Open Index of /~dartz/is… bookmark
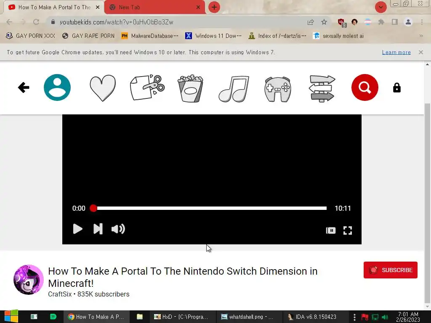 coord(277,36)
